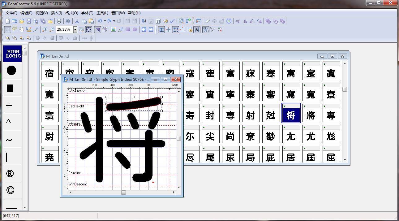Choose the hand pan tool

click(x=21, y=29)
